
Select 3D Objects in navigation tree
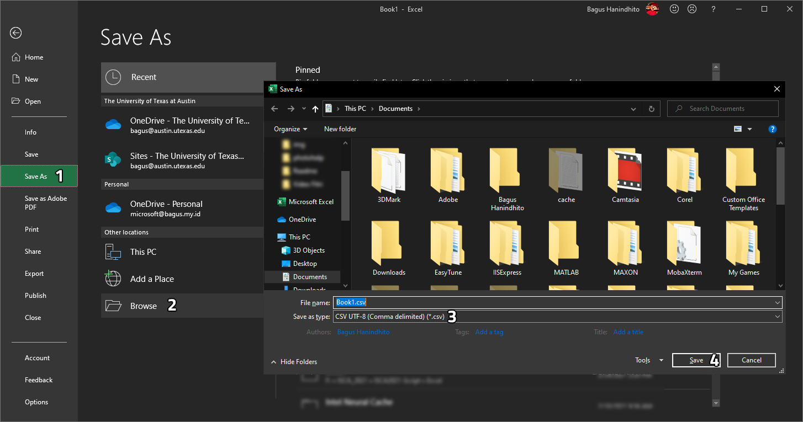(x=304, y=250)
